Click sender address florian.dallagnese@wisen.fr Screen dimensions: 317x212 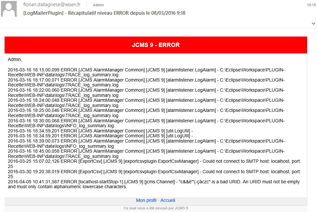coord(52,5)
